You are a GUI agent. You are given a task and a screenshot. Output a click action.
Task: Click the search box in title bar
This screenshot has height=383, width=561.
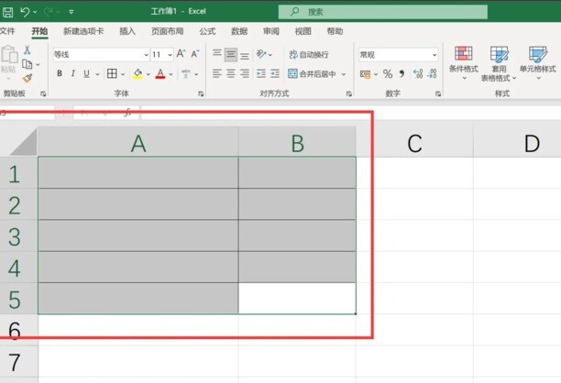pyautogui.click(x=383, y=12)
